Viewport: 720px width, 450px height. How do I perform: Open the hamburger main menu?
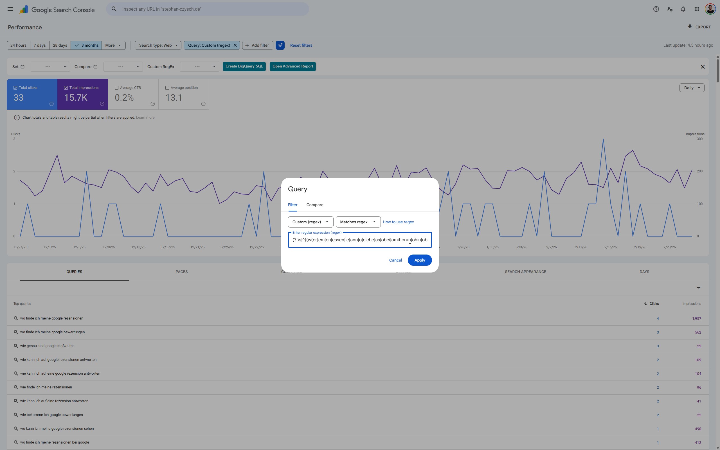click(x=10, y=9)
